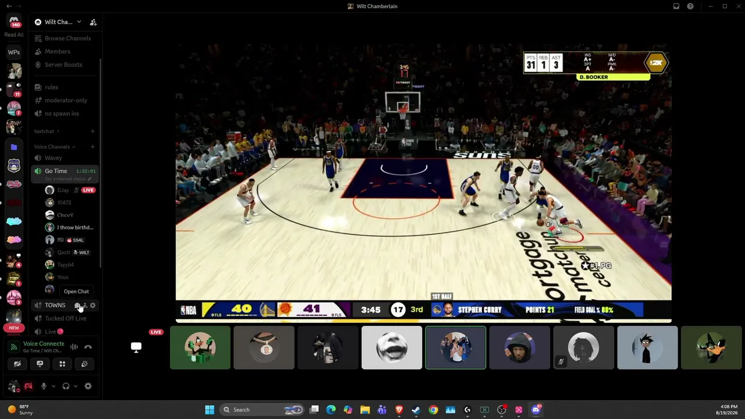Screen dimensions: 745x419
Task: Share your screen from voice panel
Action: 40,364
